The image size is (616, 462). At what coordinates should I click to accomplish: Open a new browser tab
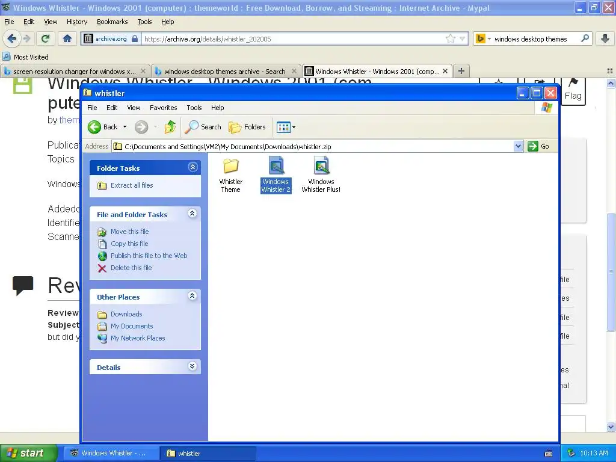pyautogui.click(x=461, y=71)
